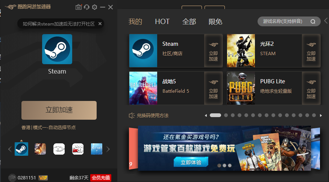Image resolution: width=329 pixels, height=182 pixels.
Task: Collapse the right panel chevron
Action: 326,21
